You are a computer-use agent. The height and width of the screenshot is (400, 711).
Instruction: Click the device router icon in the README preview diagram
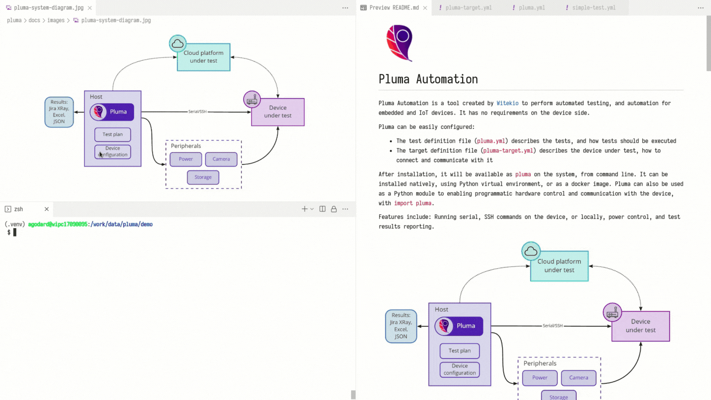612,313
